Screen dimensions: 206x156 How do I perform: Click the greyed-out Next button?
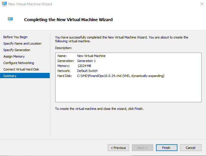pyautogui.click(x=142, y=147)
